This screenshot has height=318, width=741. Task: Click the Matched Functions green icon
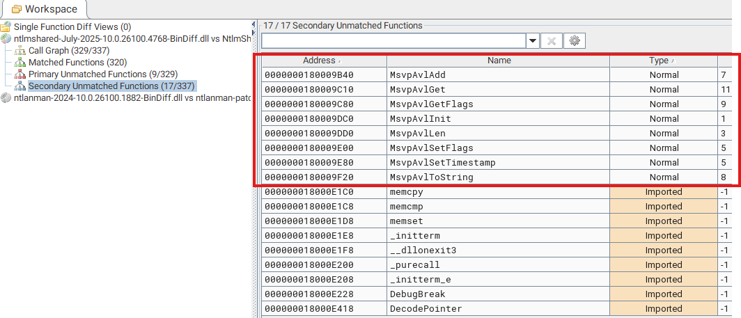(x=20, y=63)
